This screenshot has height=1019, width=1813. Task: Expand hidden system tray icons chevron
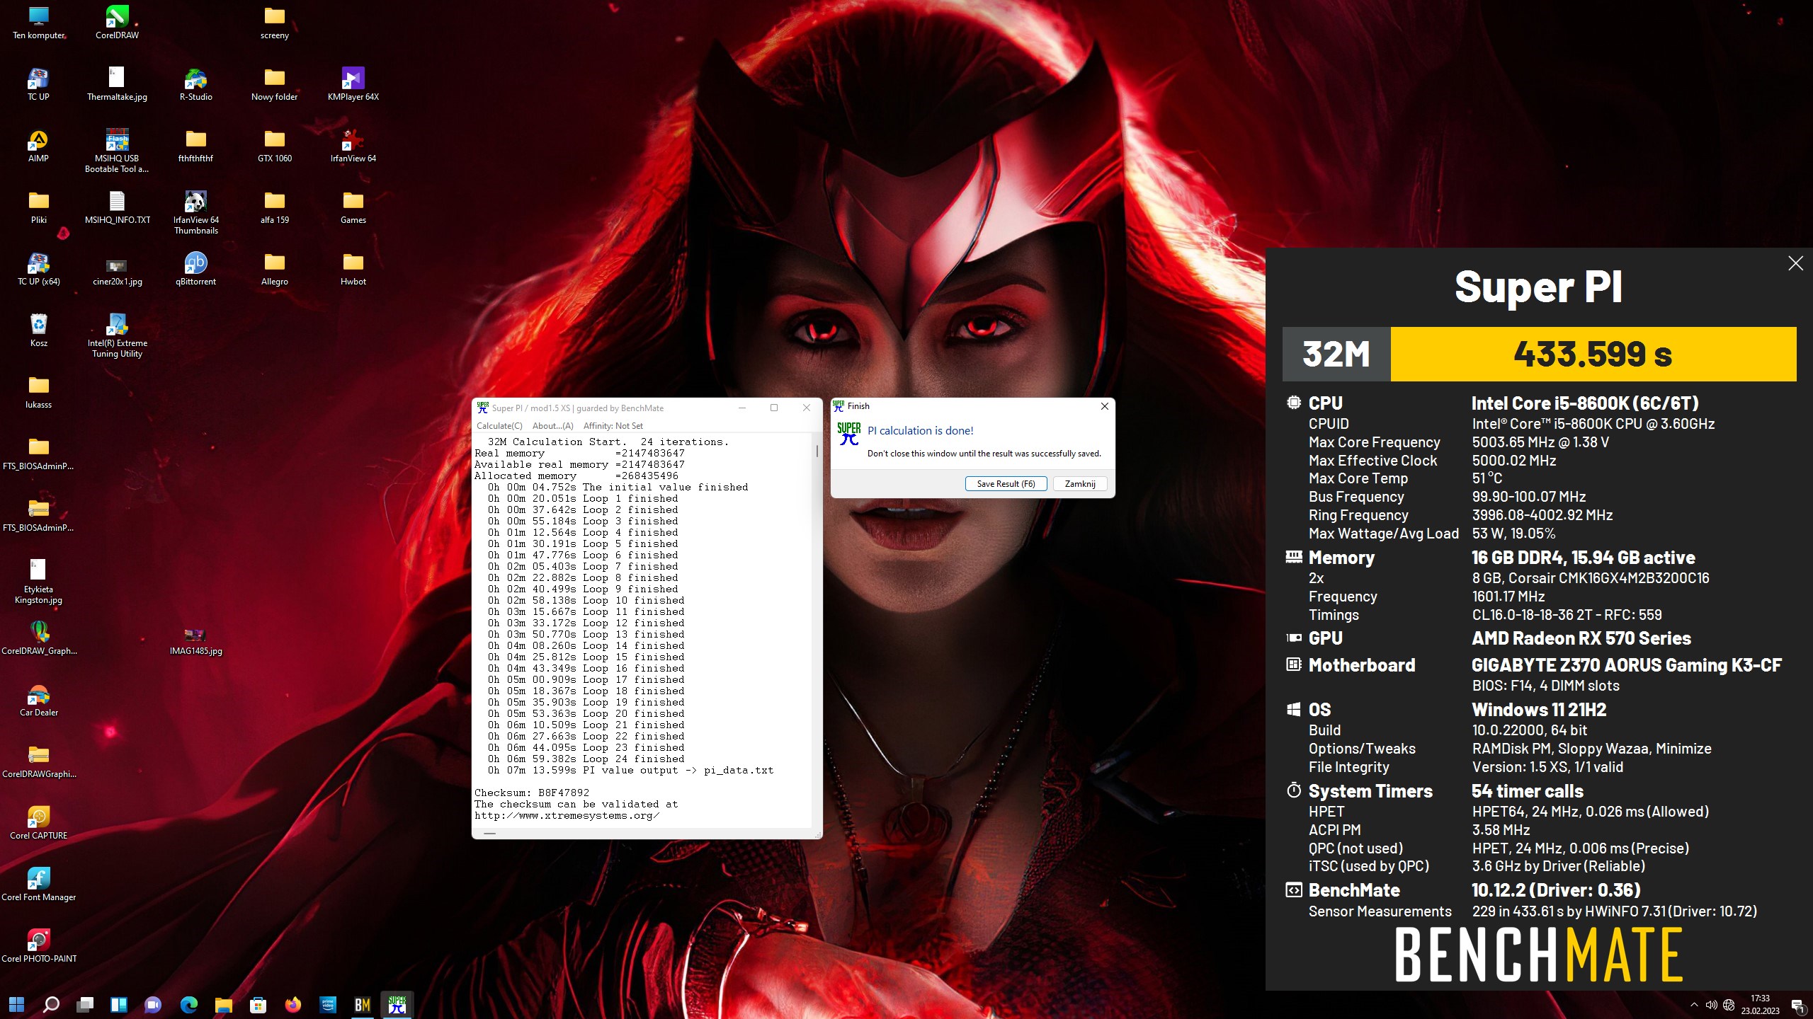point(1694,1005)
